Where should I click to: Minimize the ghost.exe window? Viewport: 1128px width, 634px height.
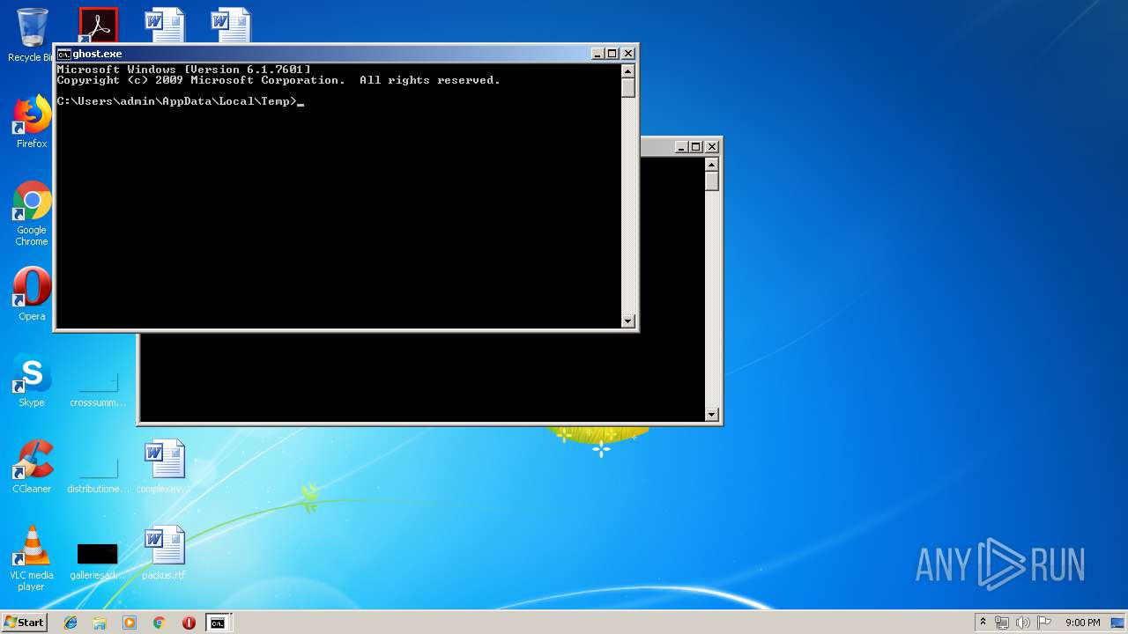point(597,54)
